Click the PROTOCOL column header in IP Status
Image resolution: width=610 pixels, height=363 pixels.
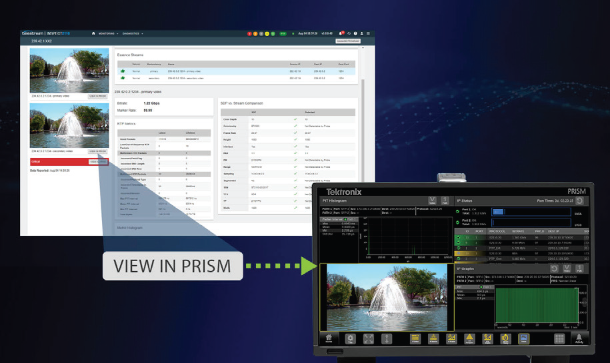click(x=497, y=231)
